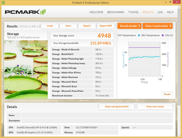Screen dimensions: 182x138
Task: Open the WELCOME tab
Action: [96, 12]
